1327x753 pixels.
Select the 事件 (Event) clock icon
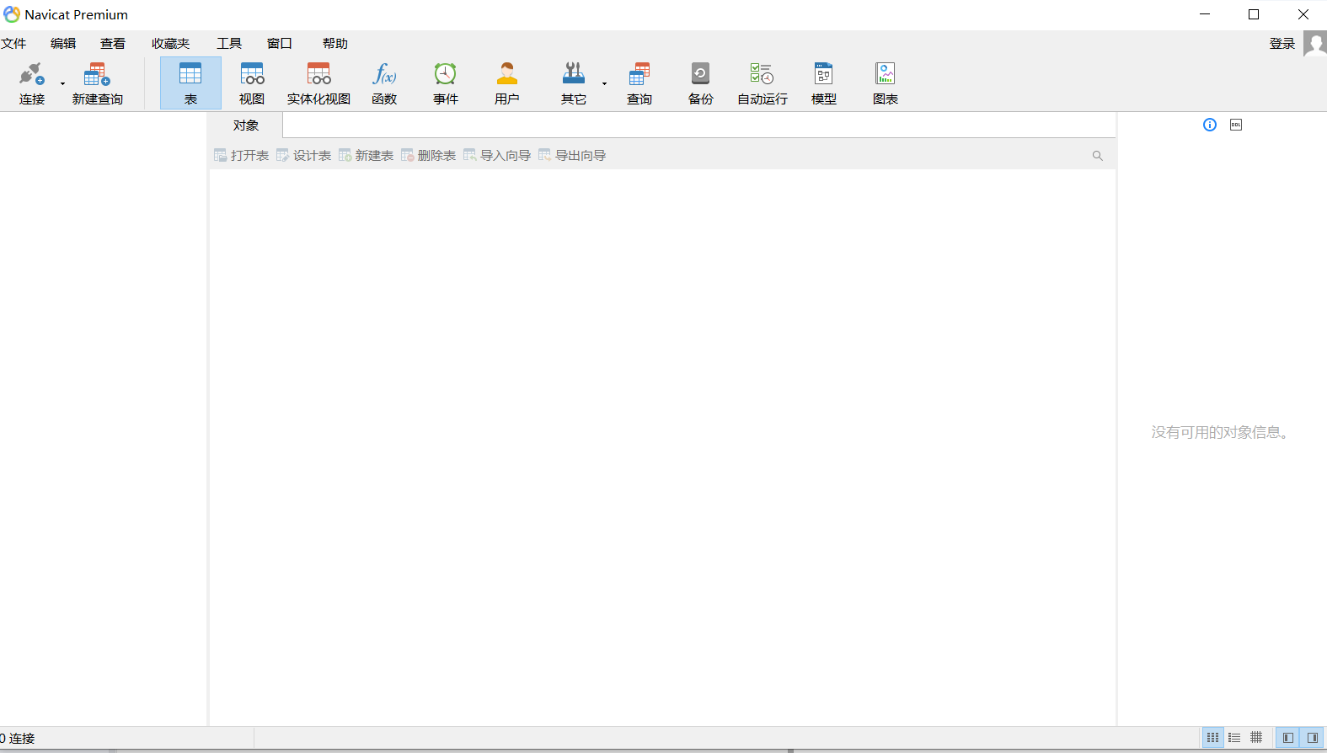point(446,83)
